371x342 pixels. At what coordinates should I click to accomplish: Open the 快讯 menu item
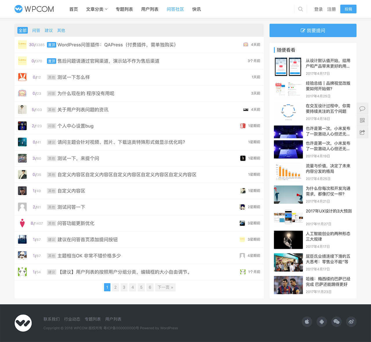coord(196,9)
